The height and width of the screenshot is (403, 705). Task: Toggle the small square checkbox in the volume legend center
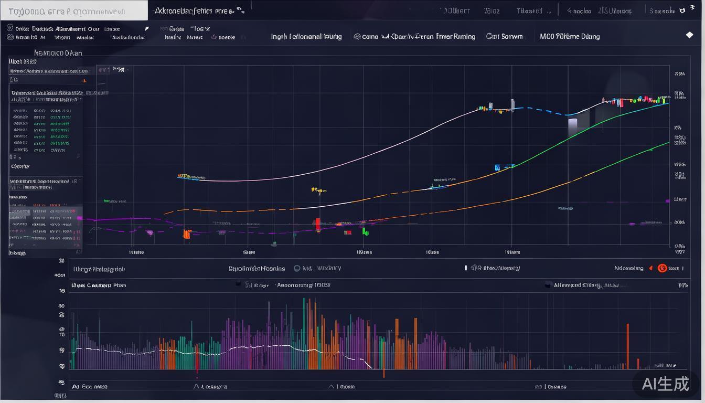(x=238, y=285)
